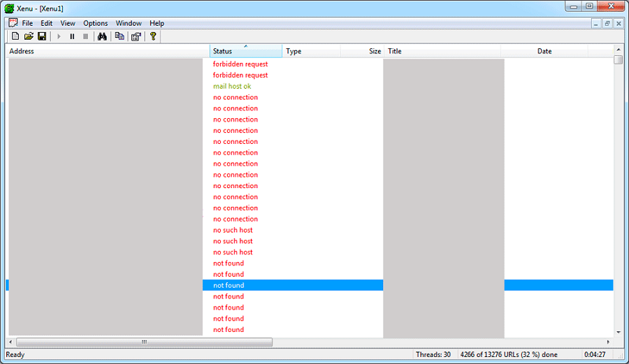Sort by the Type column header
This screenshot has width=629, height=364.
coord(311,51)
